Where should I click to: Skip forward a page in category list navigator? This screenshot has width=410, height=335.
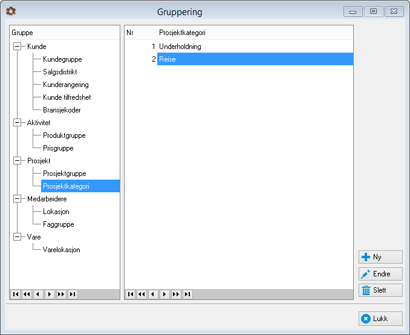[176, 294]
